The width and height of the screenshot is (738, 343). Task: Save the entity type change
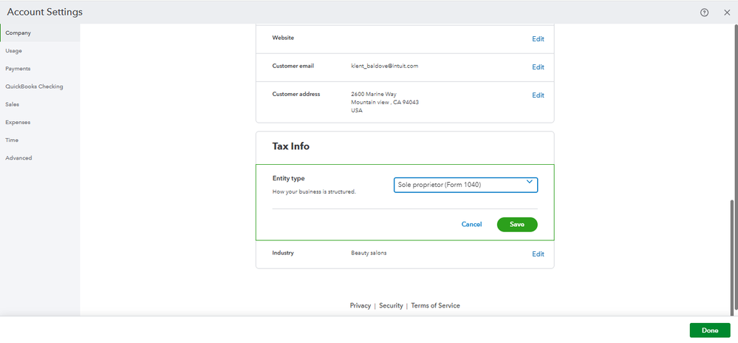click(x=517, y=224)
